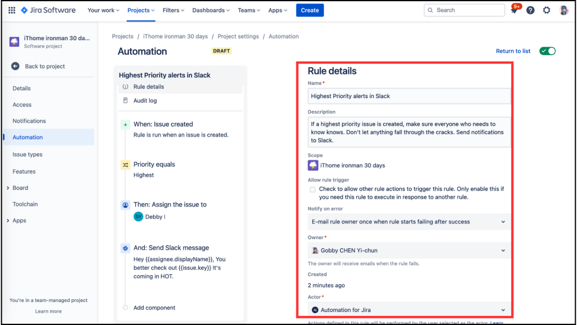Select Features in the sidebar
Screen dimensions: 577x325
tap(24, 172)
